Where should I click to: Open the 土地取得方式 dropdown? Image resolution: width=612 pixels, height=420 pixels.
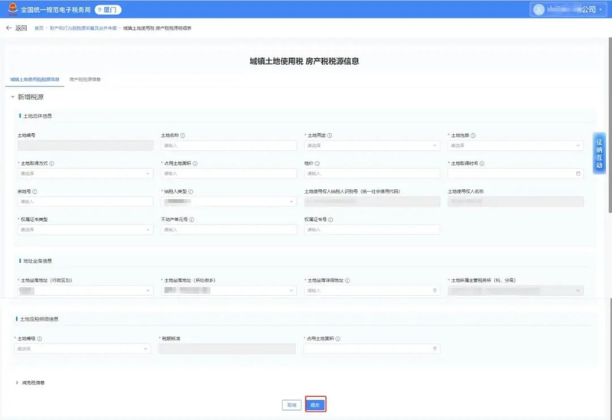point(85,174)
